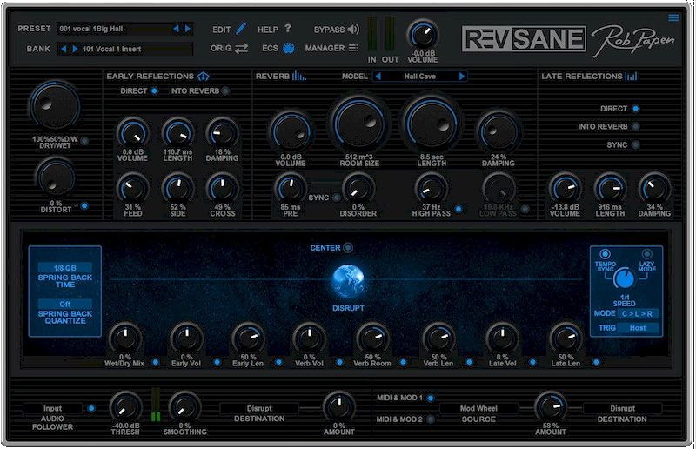The height and width of the screenshot is (449, 696).
Task: Toggle the Early Vol disrupt LED
Action: 217,362
